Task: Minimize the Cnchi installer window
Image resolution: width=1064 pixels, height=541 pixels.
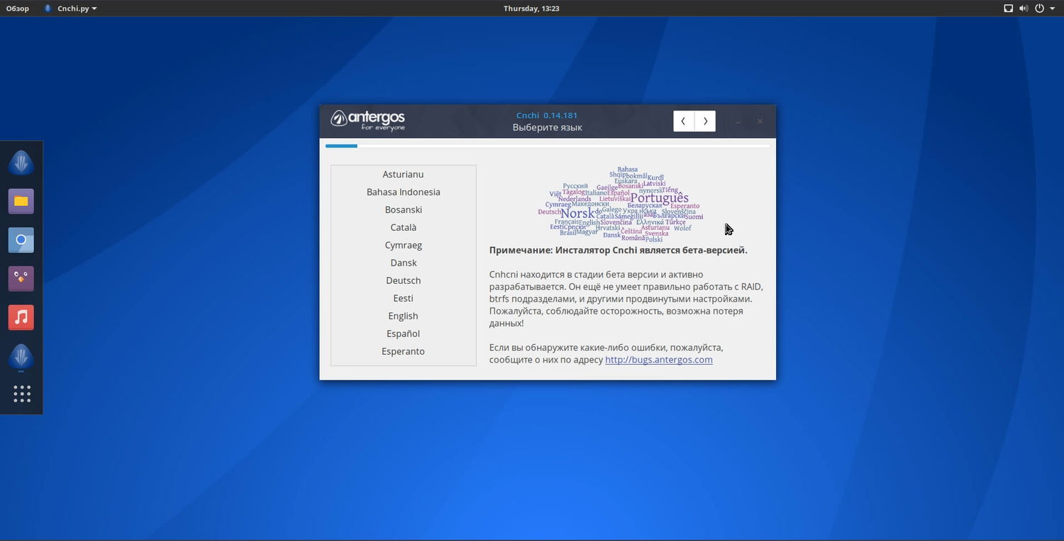Action: [738, 122]
